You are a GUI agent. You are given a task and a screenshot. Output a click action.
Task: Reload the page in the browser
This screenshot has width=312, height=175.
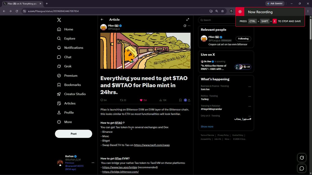(17, 11)
